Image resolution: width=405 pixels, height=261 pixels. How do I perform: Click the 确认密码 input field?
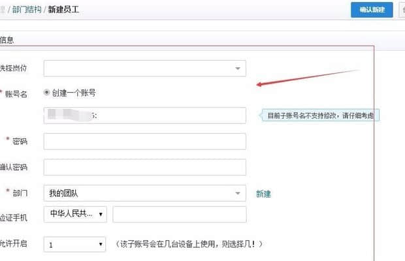[x=144, y=167]
